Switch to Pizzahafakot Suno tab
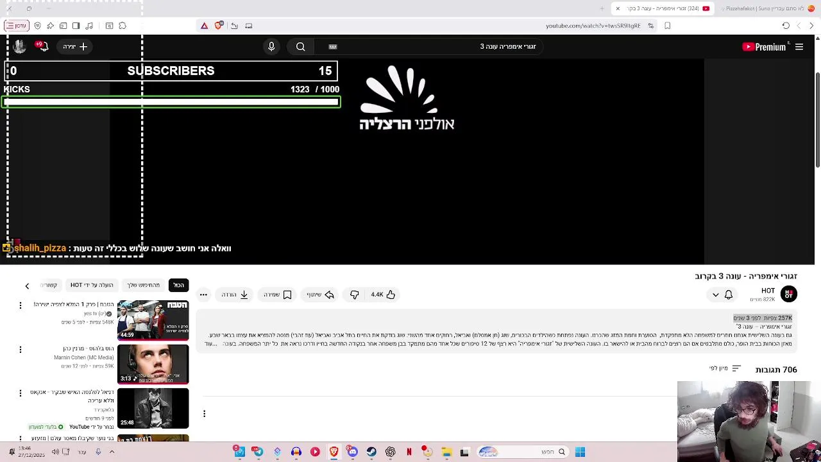The height and width of the screenshot is (462, 821). [766, 8]
